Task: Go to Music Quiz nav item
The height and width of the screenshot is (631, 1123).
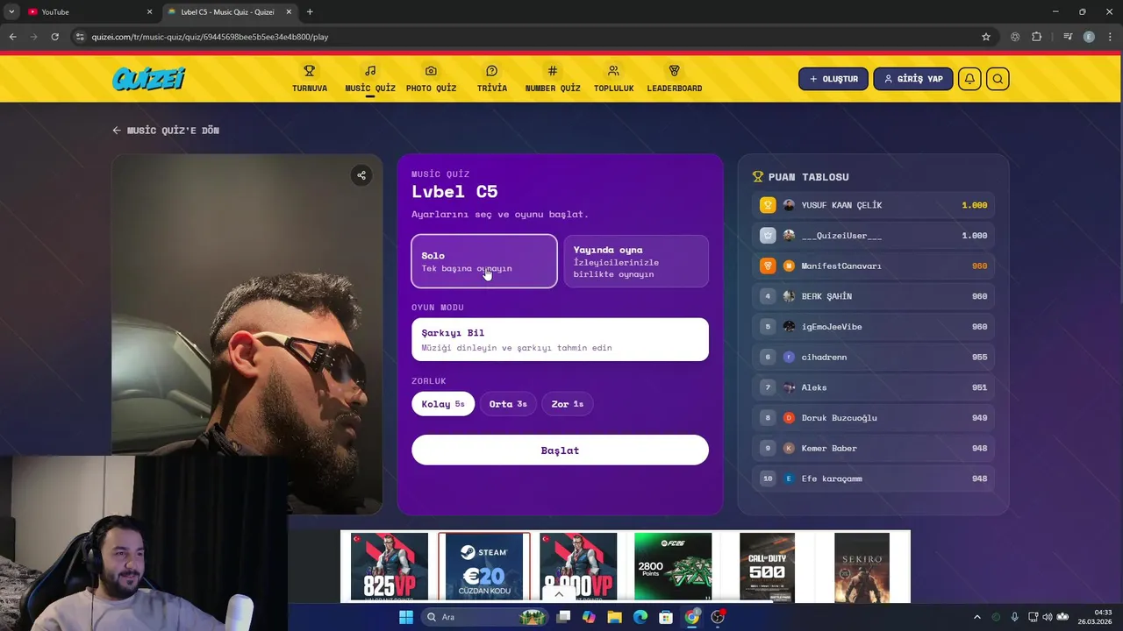Action: [370, 78]
